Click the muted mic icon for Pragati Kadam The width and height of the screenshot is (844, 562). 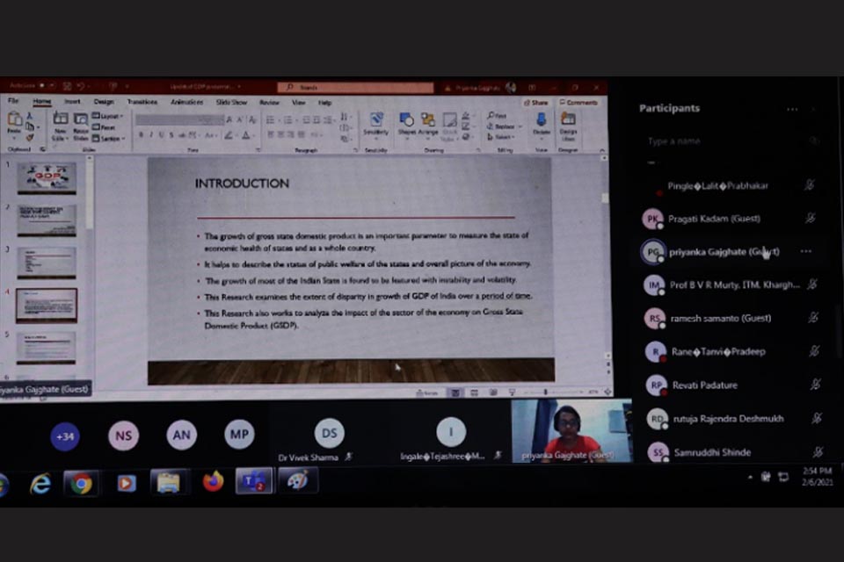810,219
